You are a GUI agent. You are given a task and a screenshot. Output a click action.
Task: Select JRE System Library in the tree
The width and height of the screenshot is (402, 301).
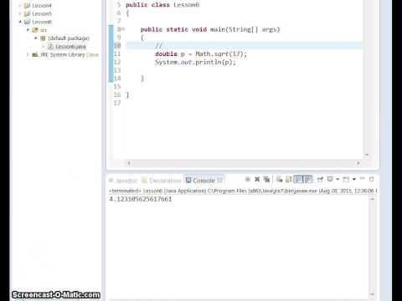point(70,54)
